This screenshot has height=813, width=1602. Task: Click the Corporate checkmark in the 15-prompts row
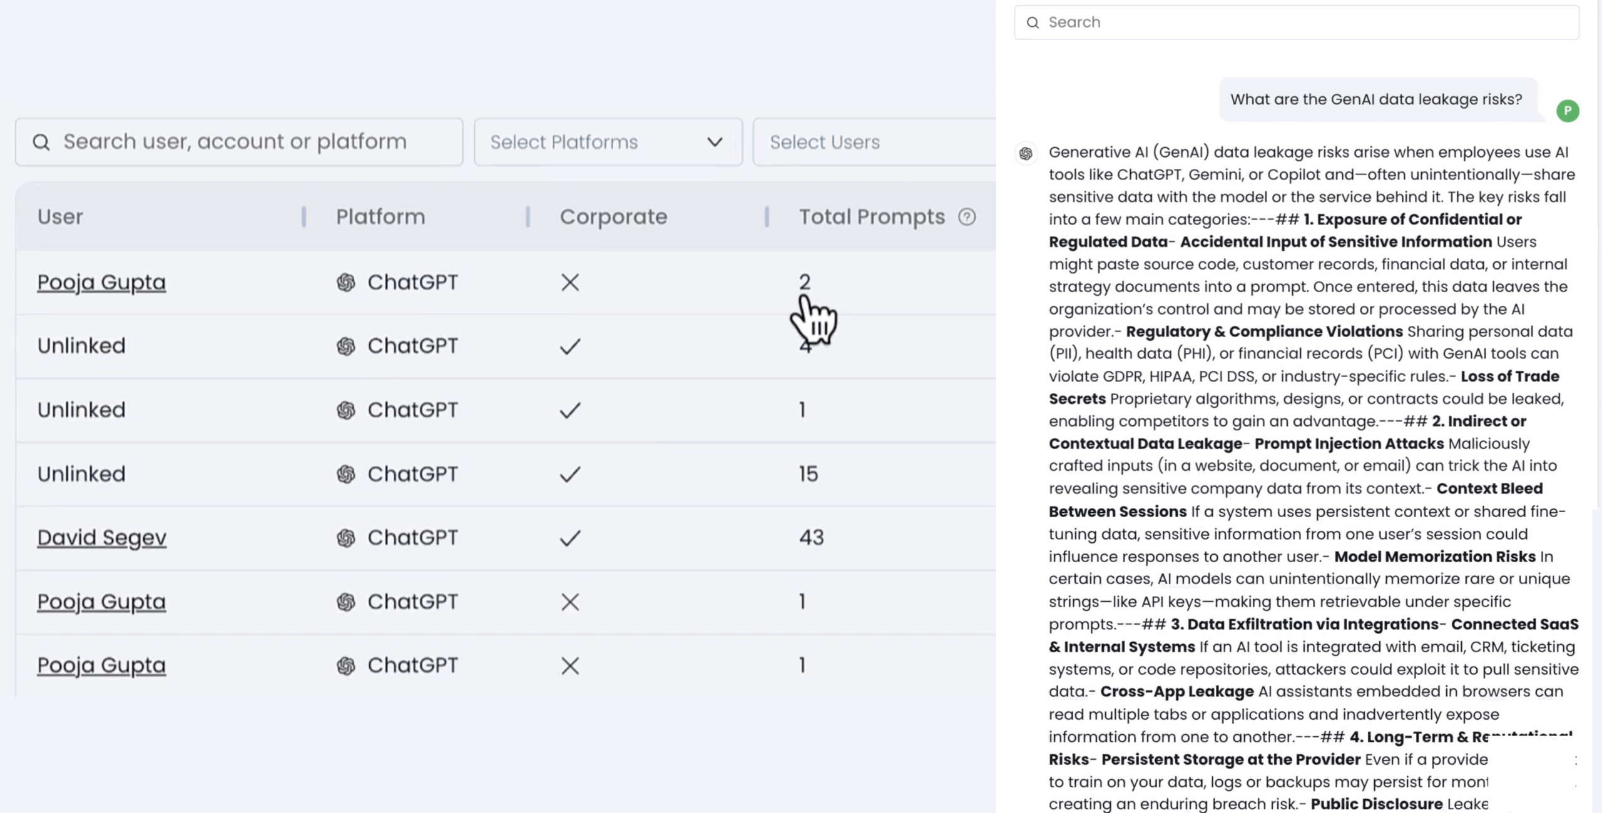click(x=570, y=474)
